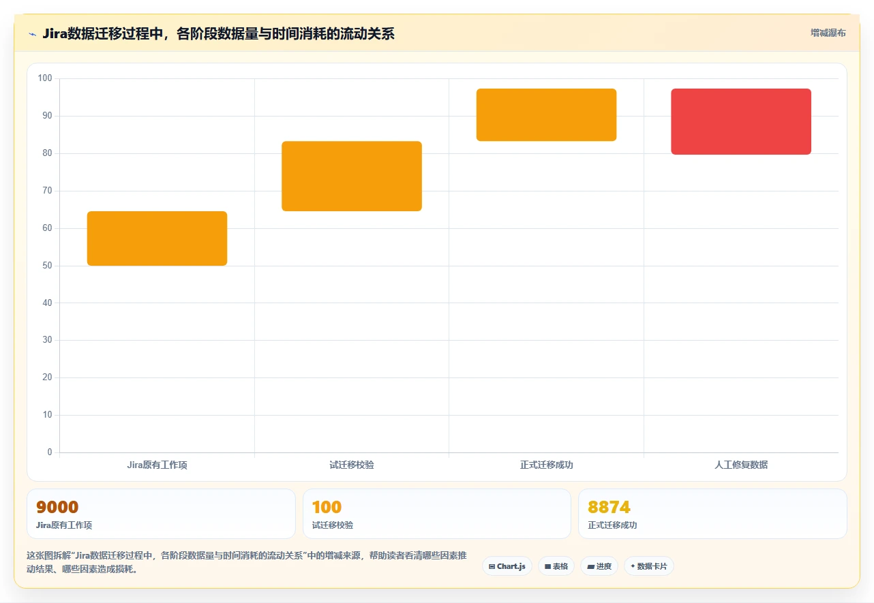Screen dimensions: 874x603
Task: Click the red bar for 人工修复数据
Action: point(741,121)
